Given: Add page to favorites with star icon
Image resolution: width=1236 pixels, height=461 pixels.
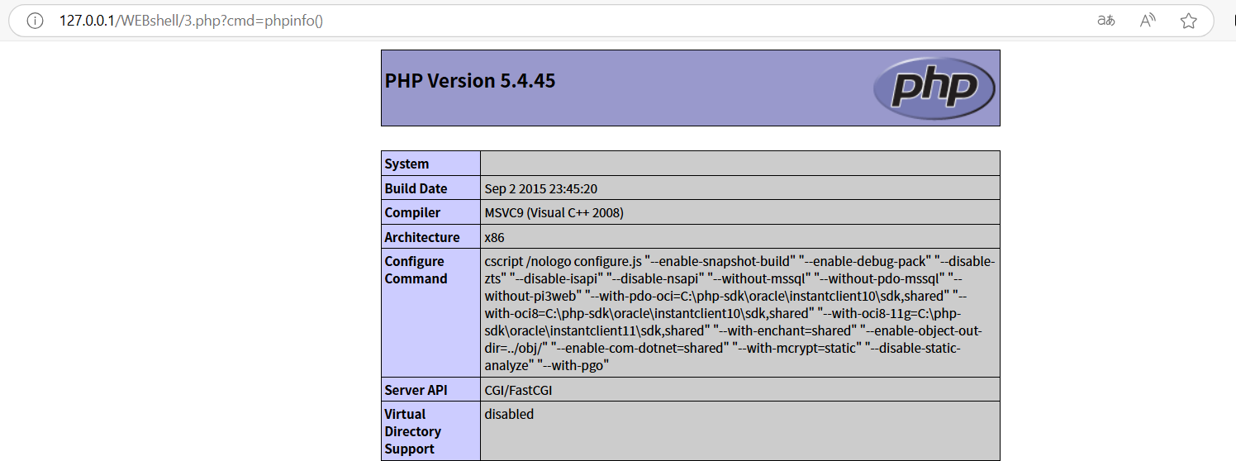Looking at the screenshot, I should click(x=1189, y=21).
